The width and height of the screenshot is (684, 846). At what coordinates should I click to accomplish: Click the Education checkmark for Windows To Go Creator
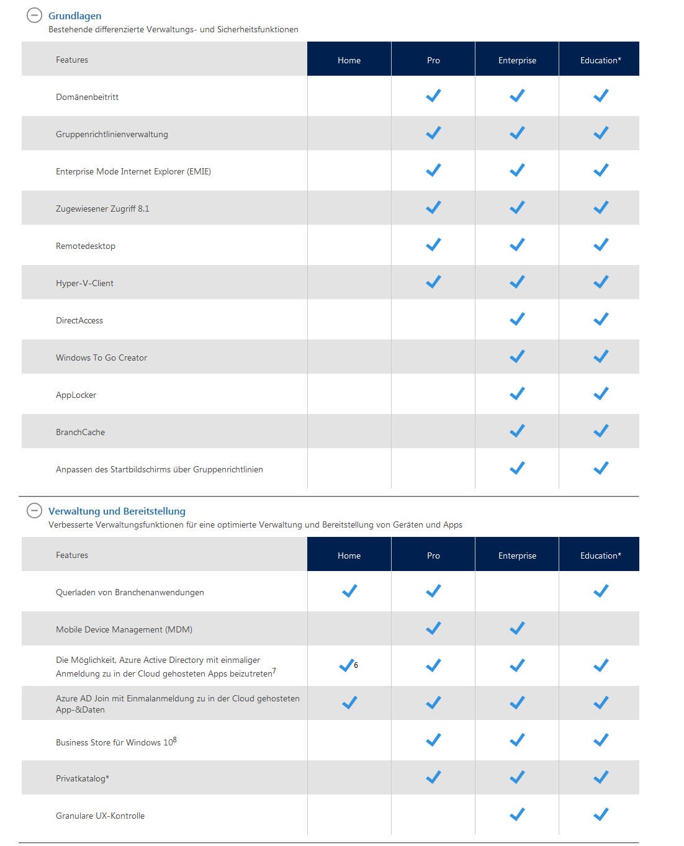[x=600, y=356]
